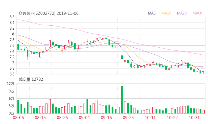Click the 10-11 date axis label
Screen dimensions: 208x124
pos(150,118)
